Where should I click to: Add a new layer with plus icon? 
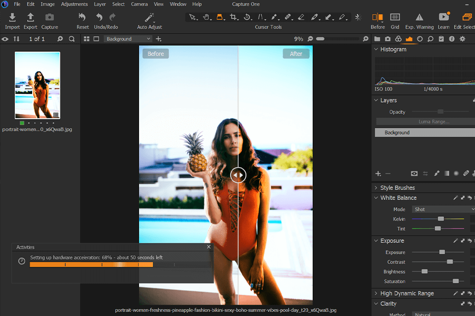click(378, 174)
